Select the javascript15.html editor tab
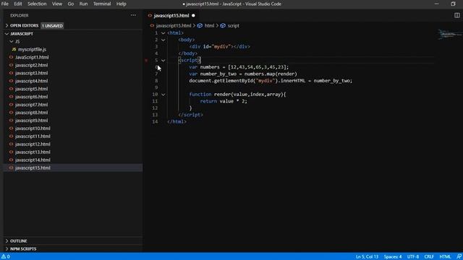The width and height of the screenshot is (463, 260). click(x=171, y=16)
